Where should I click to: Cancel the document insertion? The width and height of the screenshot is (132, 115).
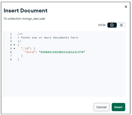[x=102, y=107]
